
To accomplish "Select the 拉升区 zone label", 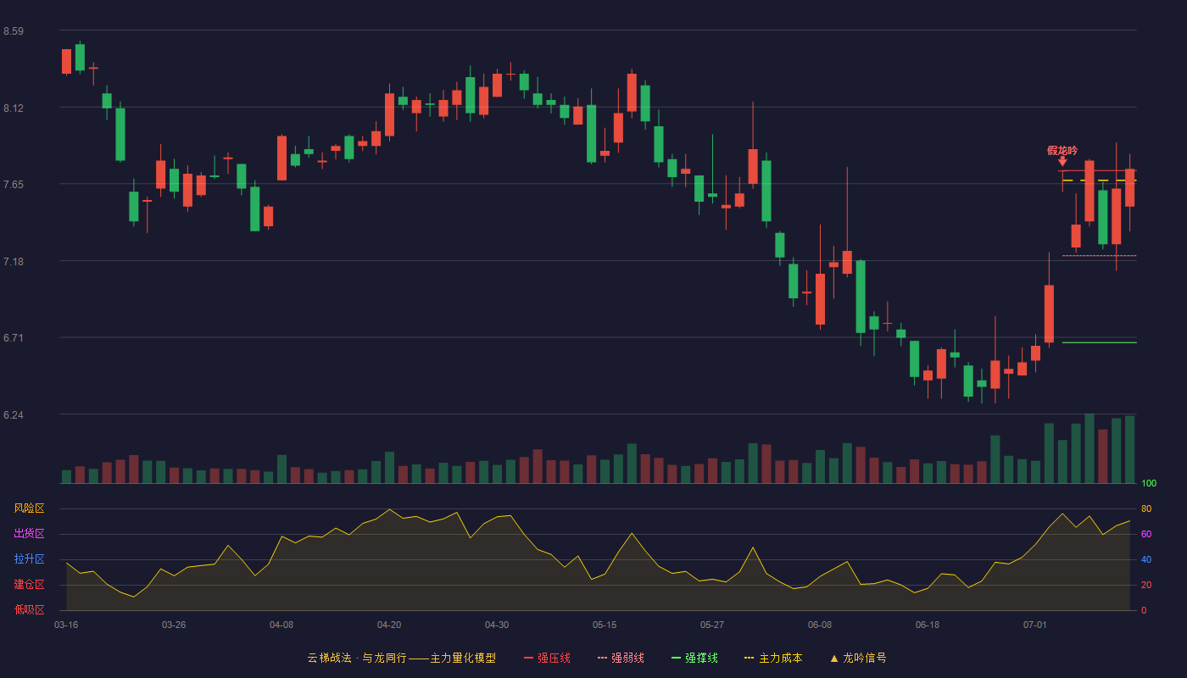I will [29, 559].
